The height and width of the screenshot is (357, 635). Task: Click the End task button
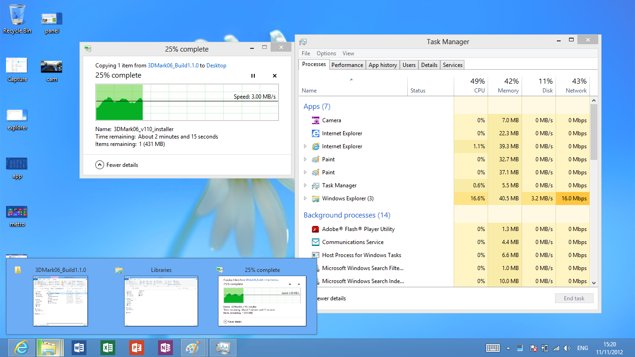[574, 298]
